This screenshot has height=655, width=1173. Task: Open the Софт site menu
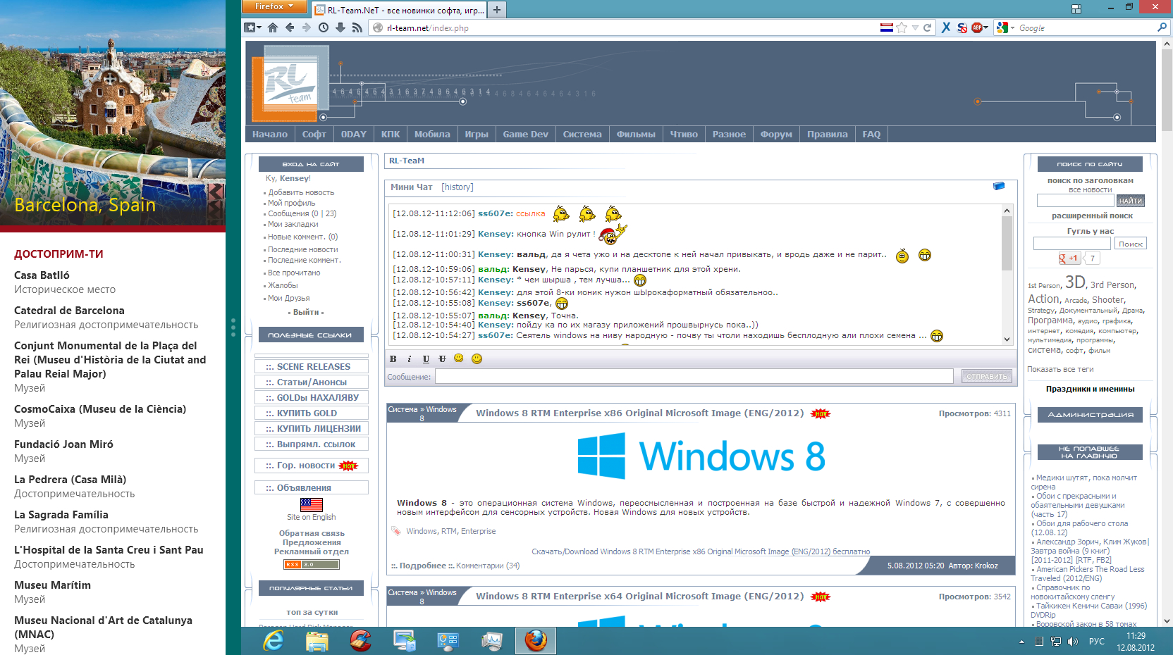314,135
